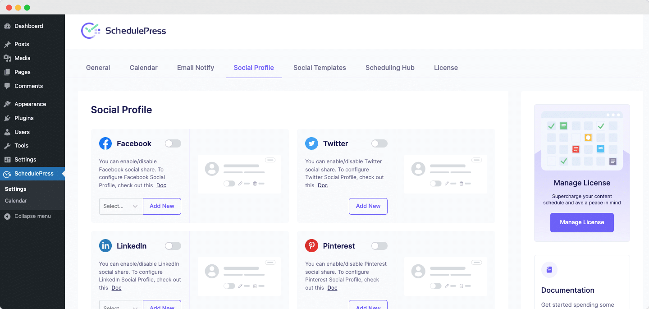Click the Plugins icon in the sidebar

(x=7, y=118)
